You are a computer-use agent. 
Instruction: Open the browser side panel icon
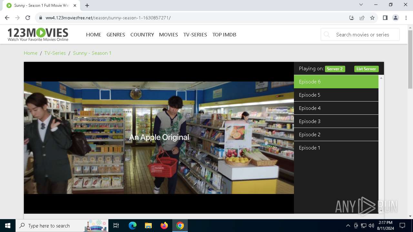(385, 18)
